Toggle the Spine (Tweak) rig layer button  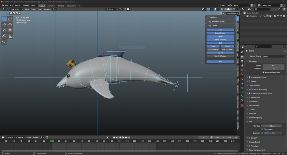click(220, 40)
